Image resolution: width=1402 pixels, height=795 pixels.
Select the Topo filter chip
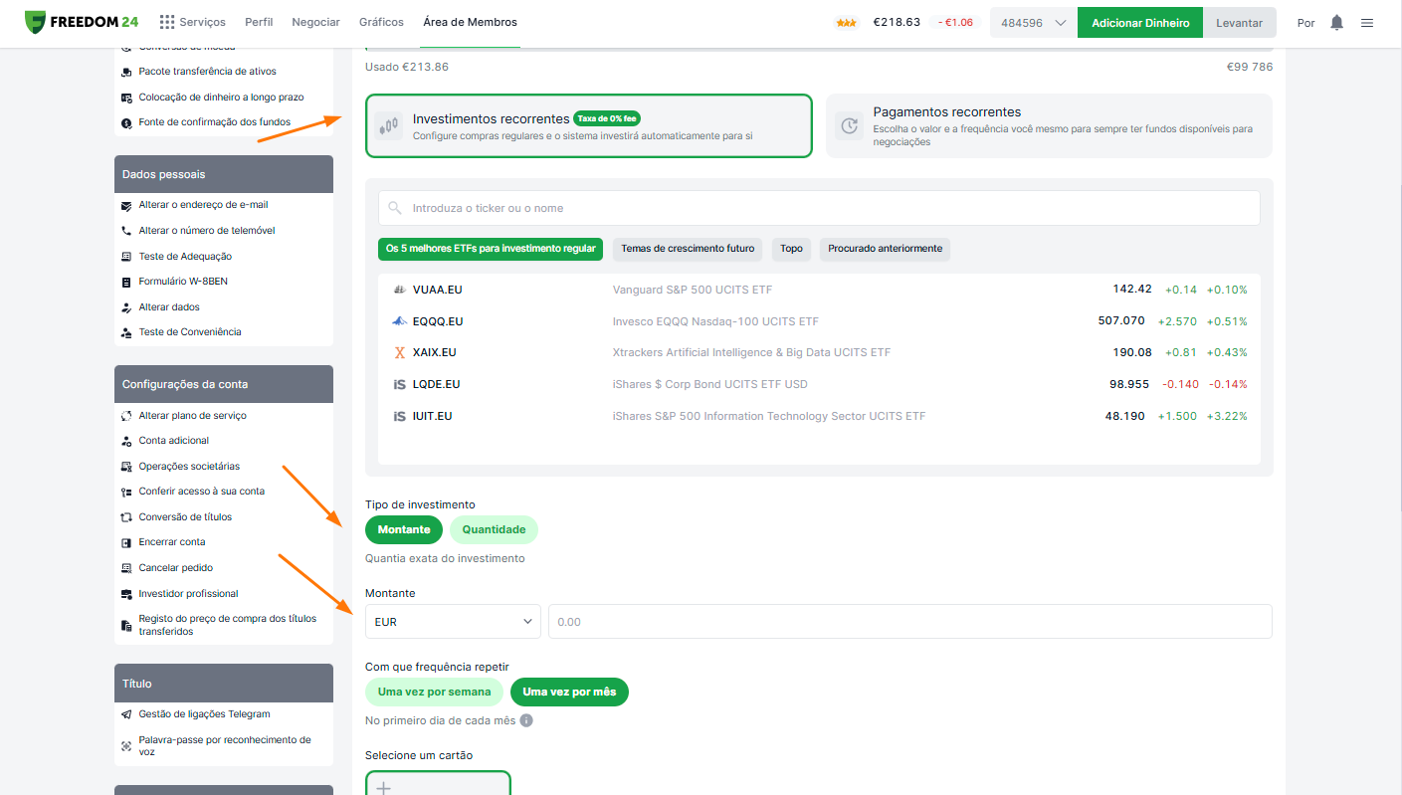791,249
